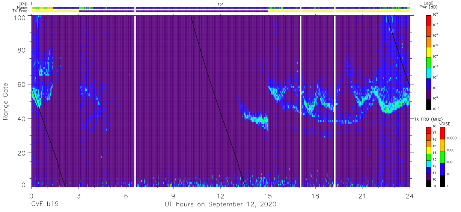This screenshot has height=212, width=461.
Task: Click the UT hours tick label 18
Action: pos(315,196)
